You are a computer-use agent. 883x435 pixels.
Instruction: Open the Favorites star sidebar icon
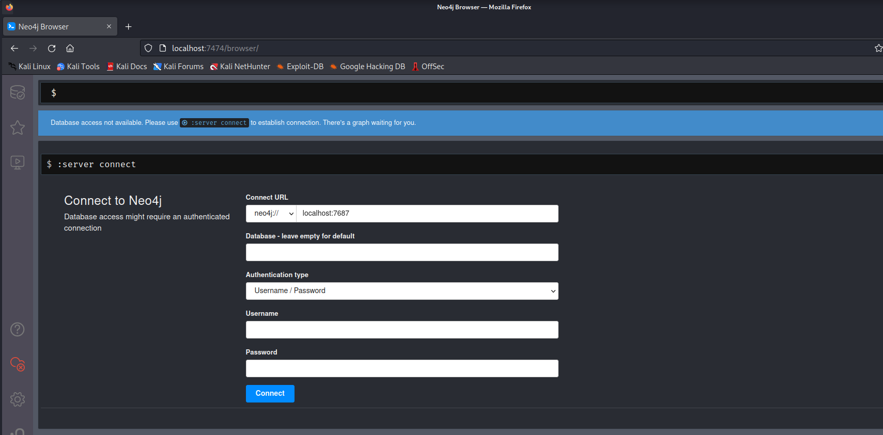[x=18, y=127]
